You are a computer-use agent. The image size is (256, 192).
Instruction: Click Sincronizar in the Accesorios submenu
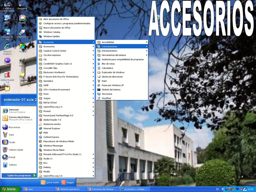tap(122, 94)
